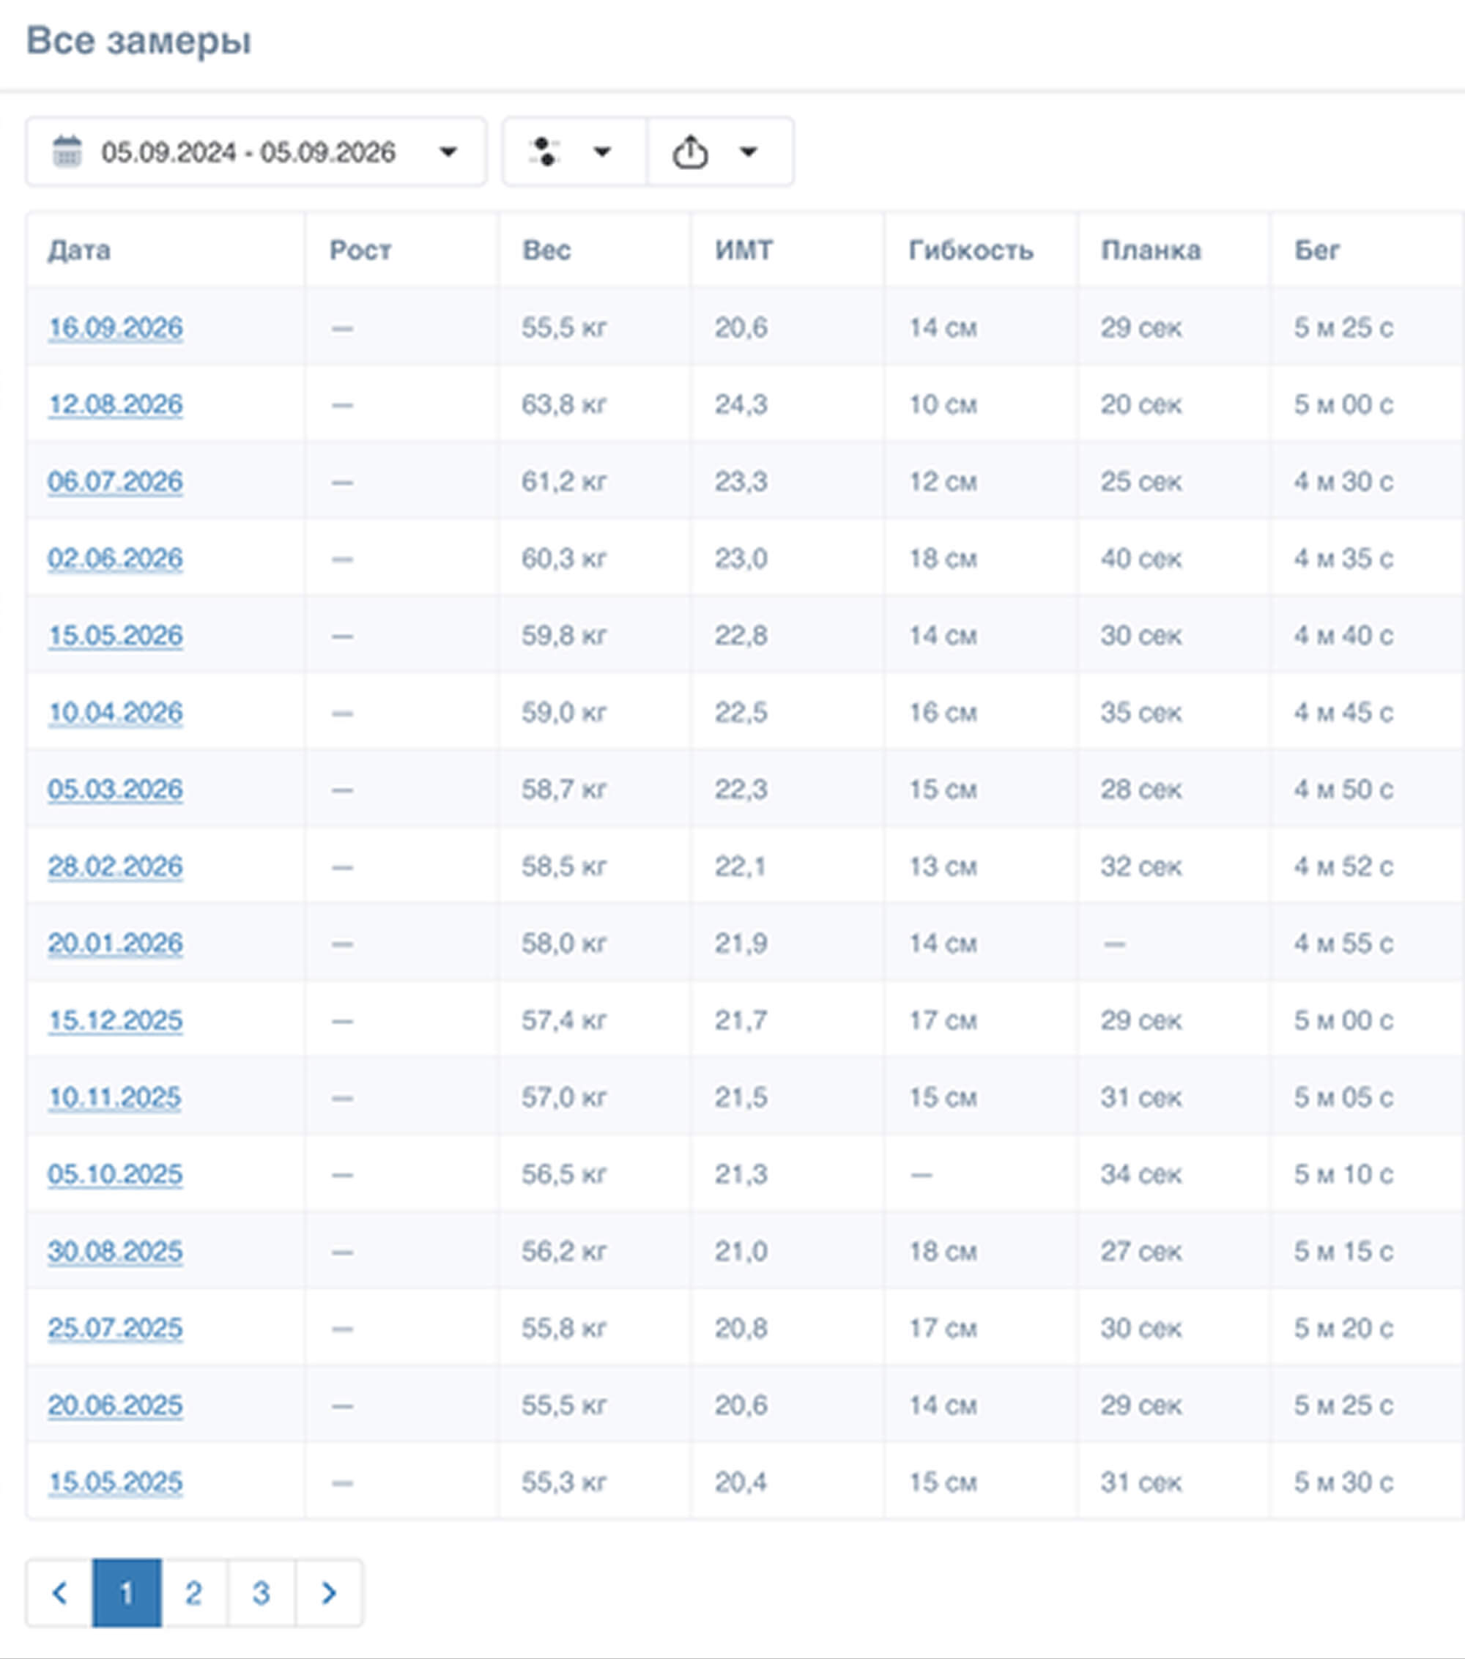
Task: Open the measurement dated 05.03.2026
Action: click(x=115, y=789)
